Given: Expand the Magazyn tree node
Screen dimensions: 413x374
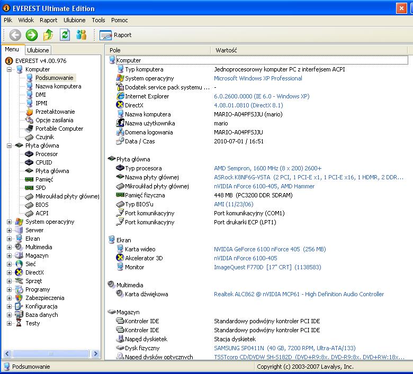Looking at the screenshot, I should pyautogui.click(x=9, y=256).
